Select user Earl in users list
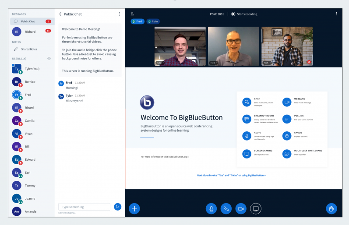Image resolution: width=349 pixels, height=225 pixels. [32, 172]
